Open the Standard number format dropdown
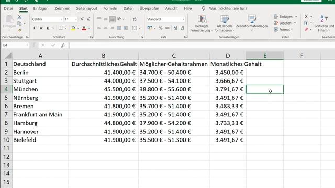 [183, 19]
